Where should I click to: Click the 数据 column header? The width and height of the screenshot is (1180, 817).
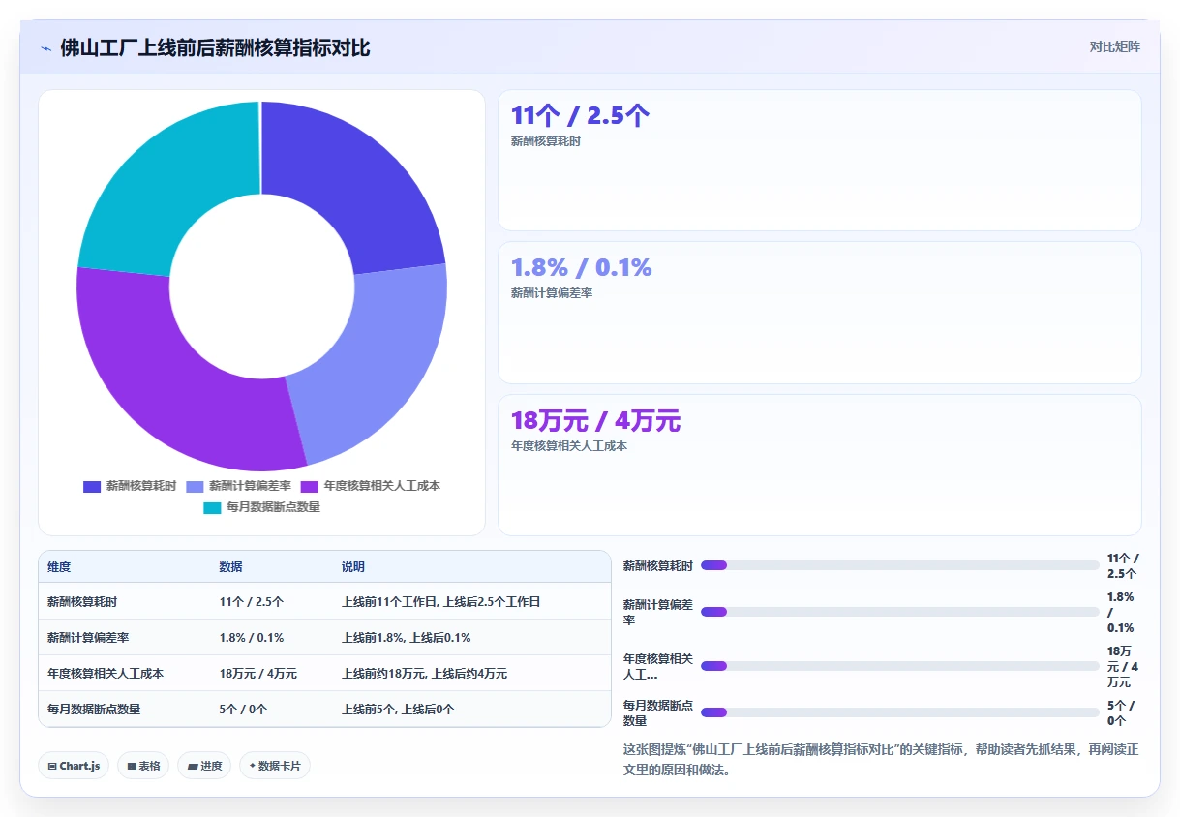[231, 567]
